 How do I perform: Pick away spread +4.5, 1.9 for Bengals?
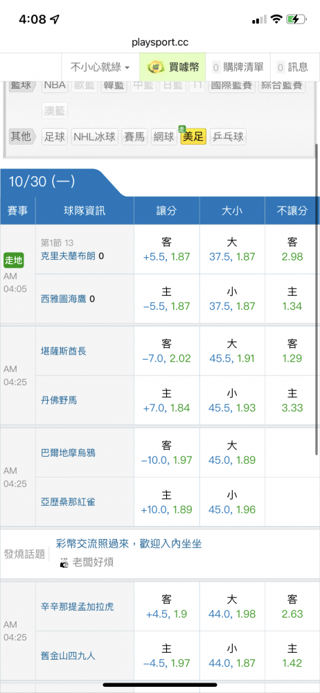pos(167,607)
